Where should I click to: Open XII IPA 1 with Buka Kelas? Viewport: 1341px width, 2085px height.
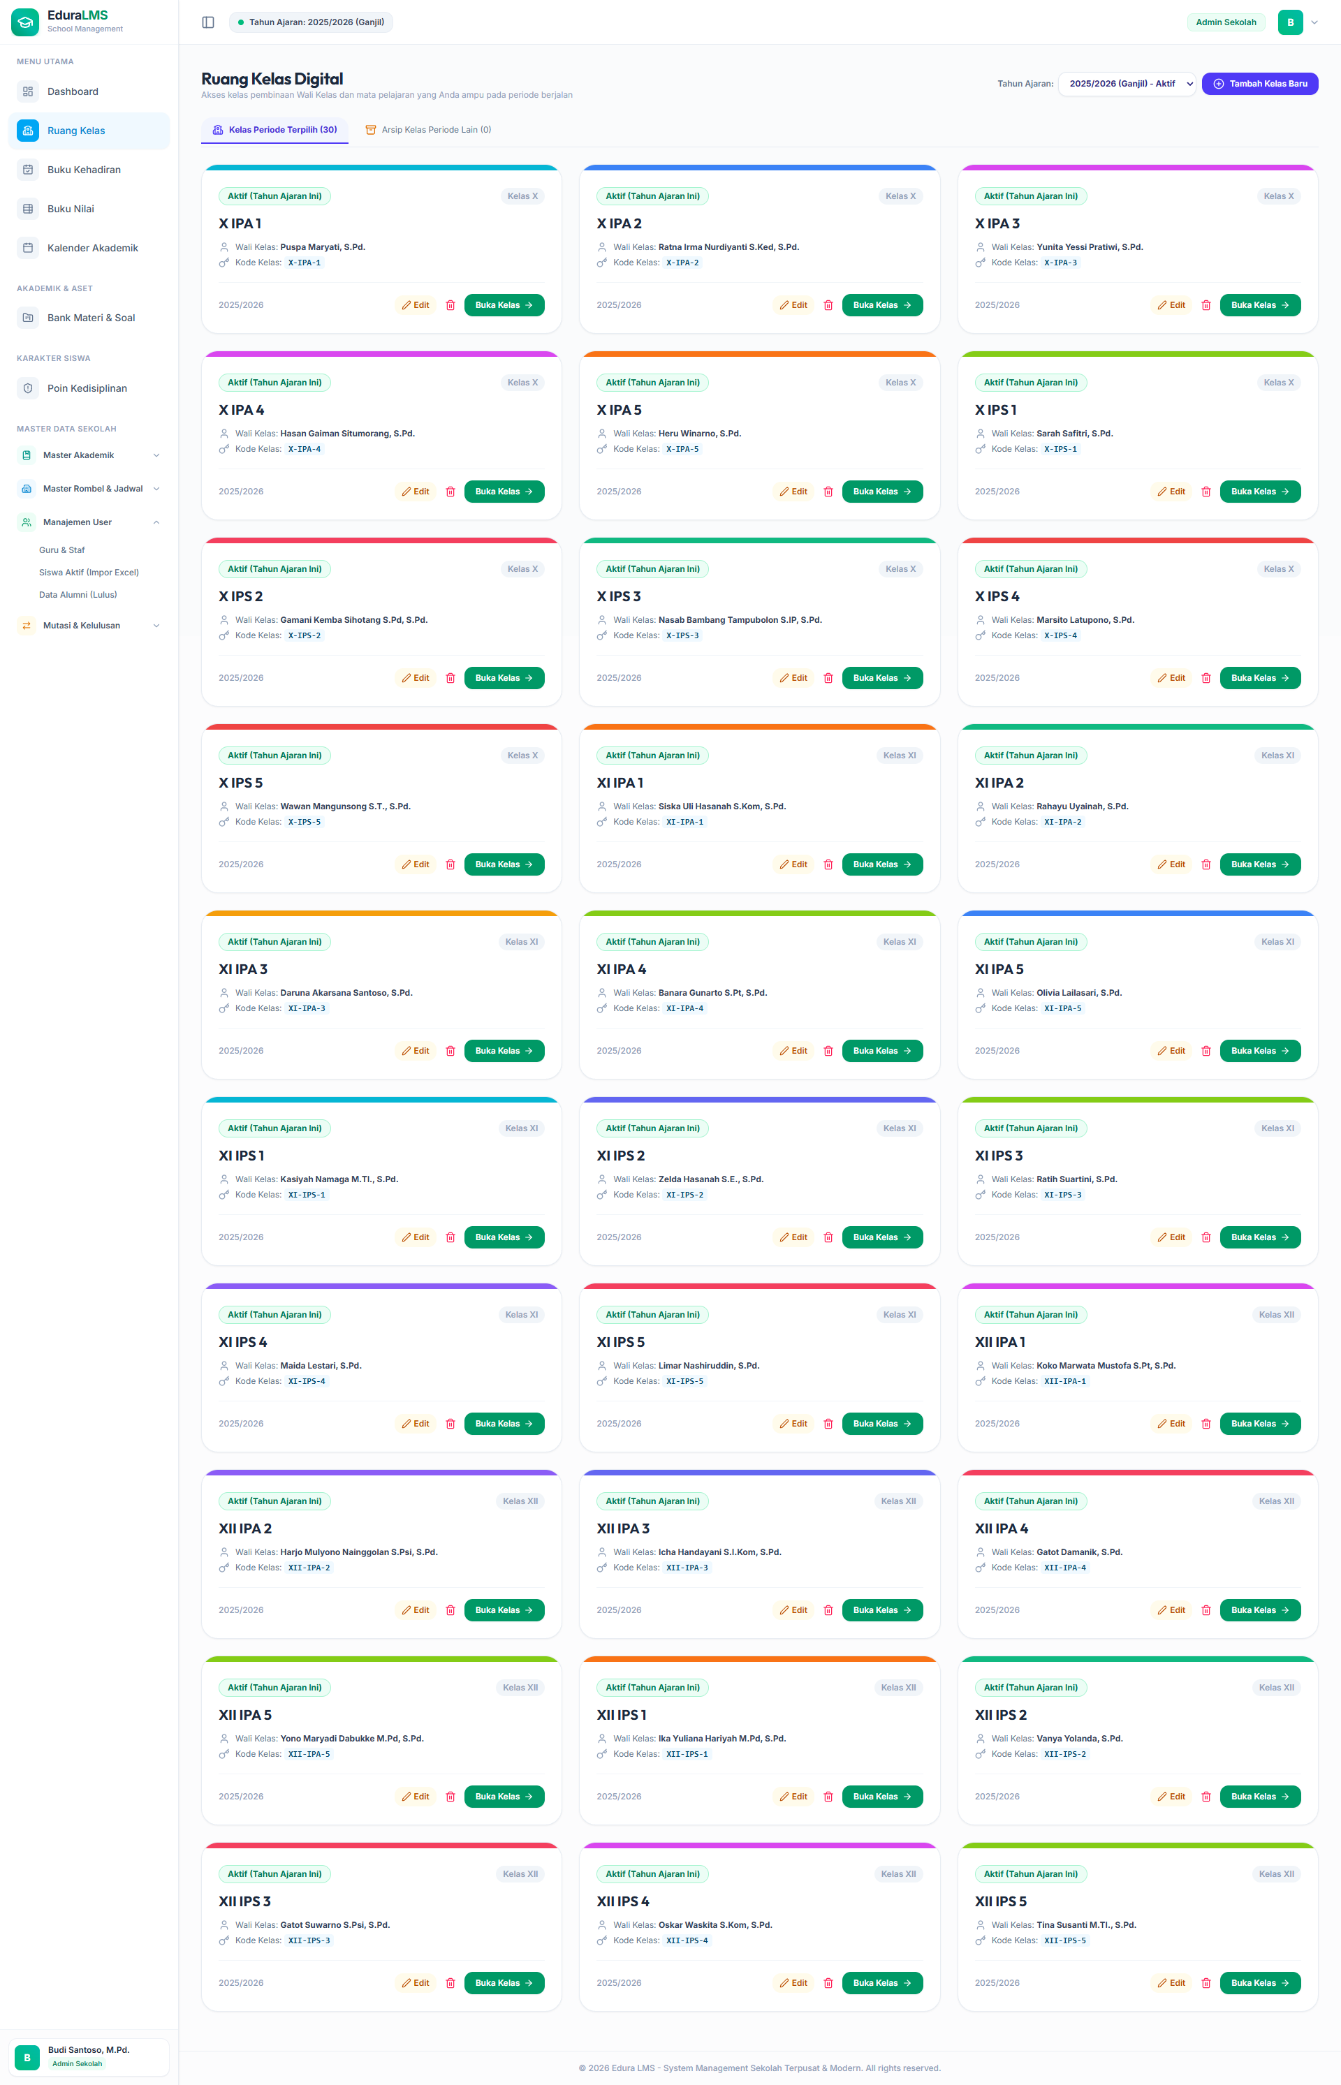tap(1259, 1424)
